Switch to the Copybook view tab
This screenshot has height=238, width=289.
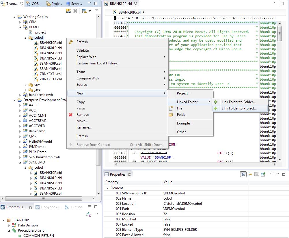(48, 207)
